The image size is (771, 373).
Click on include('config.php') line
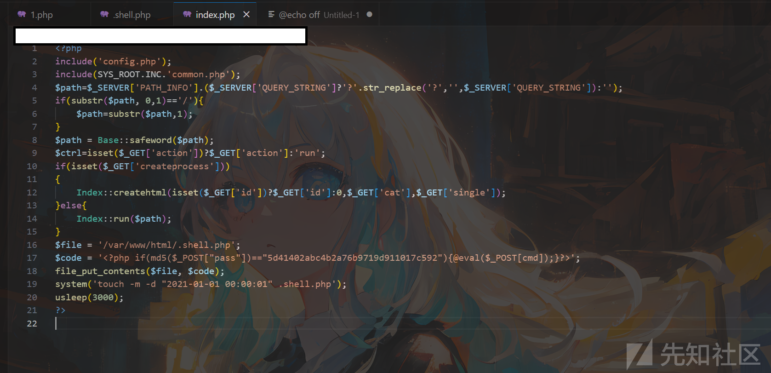pos(113,61)
